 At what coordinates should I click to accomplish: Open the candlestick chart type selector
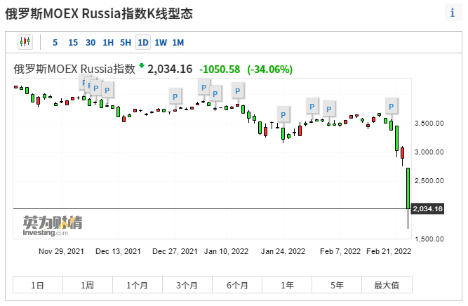point(26,42)
